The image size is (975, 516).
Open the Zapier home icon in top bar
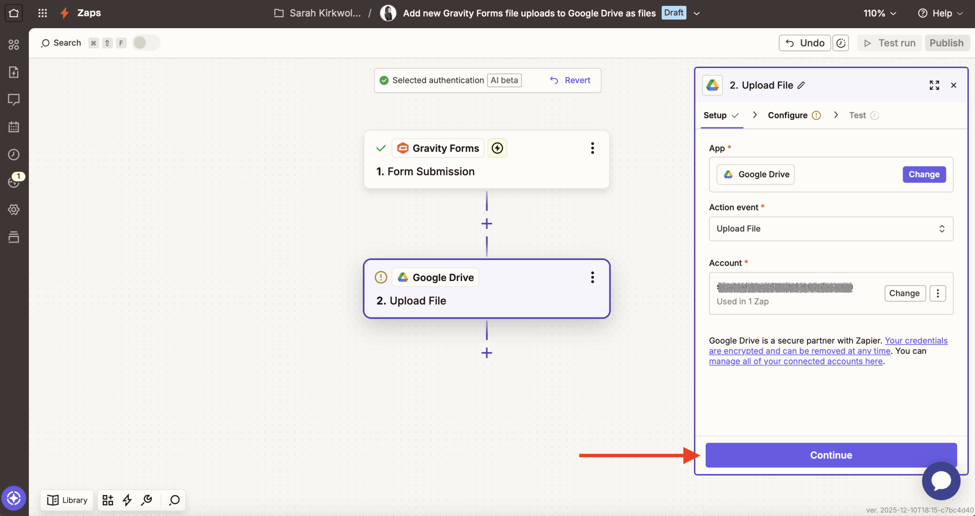pos(14,13)
